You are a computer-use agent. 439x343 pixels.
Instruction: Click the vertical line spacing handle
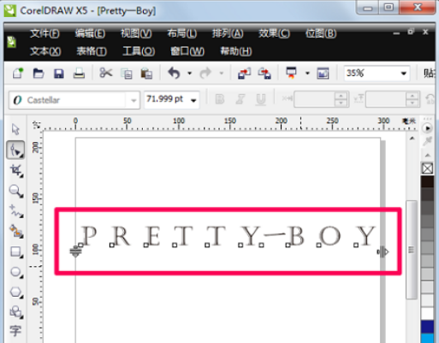[75, 251]
